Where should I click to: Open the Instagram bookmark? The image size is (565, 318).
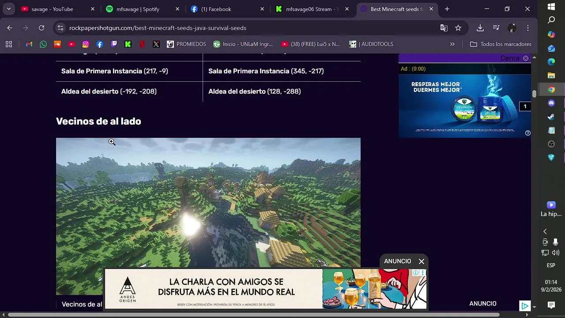pyautogui.click(x=86, y=44)
